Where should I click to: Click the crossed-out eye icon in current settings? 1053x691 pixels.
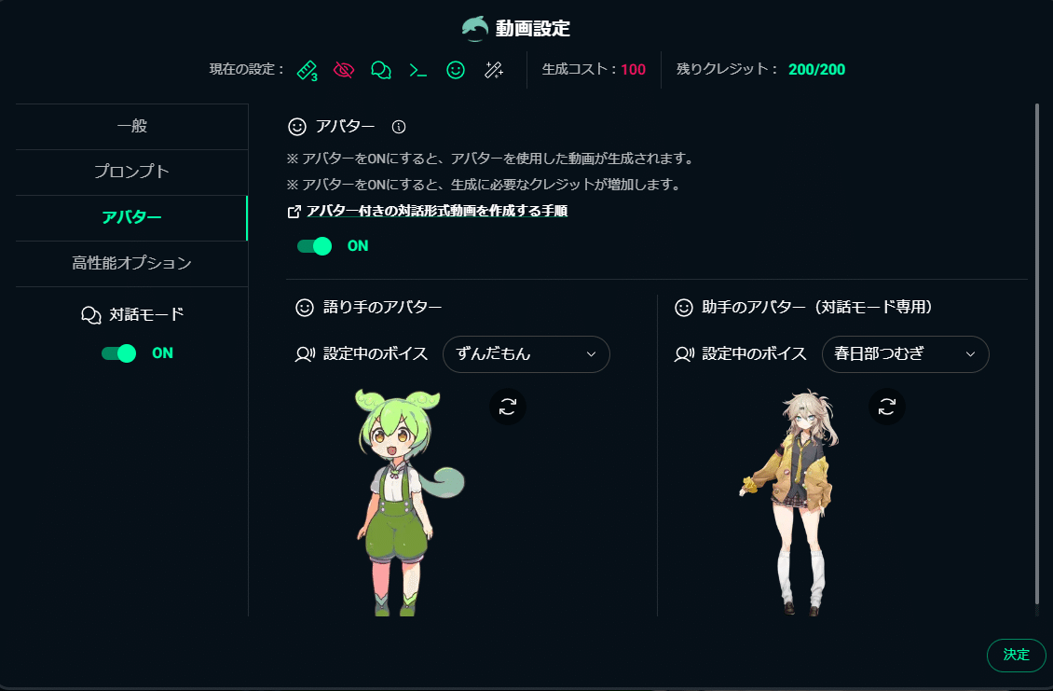tap(344, 70)
